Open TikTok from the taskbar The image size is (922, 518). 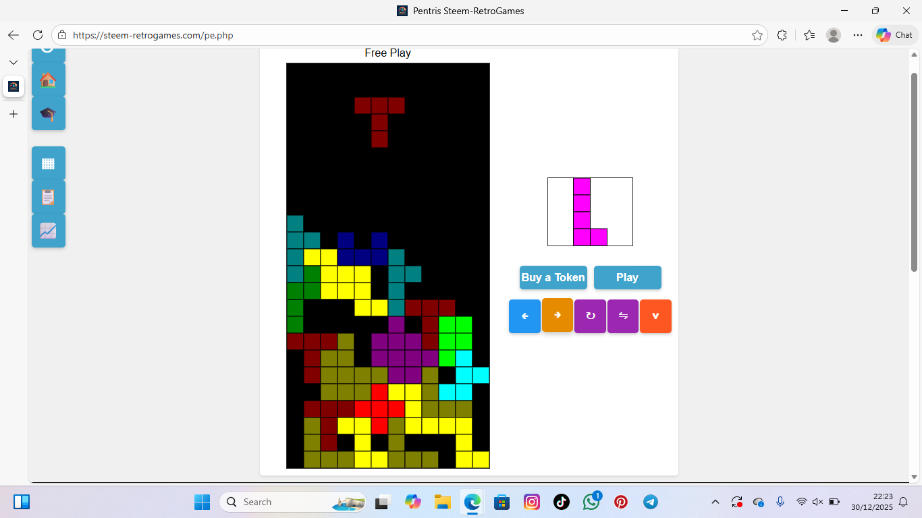562,502
